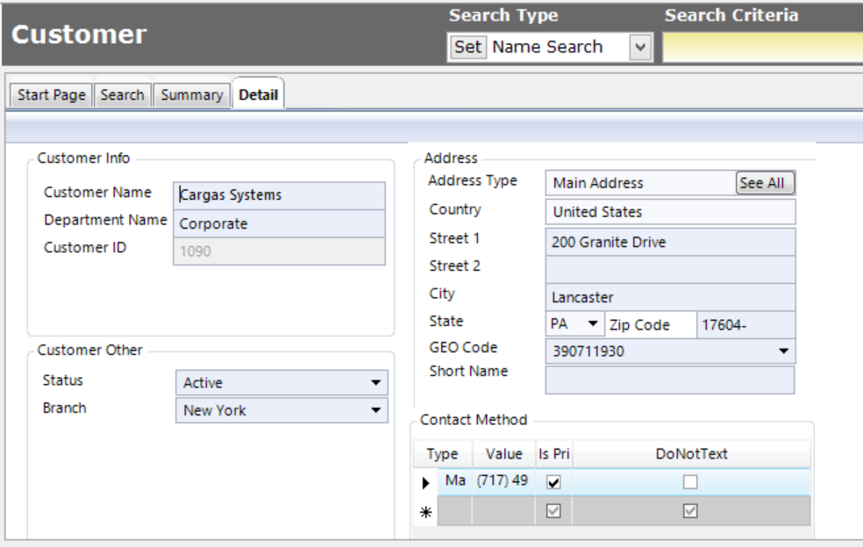
Task: Click the Type column header
Action: (x=443, y=454)
